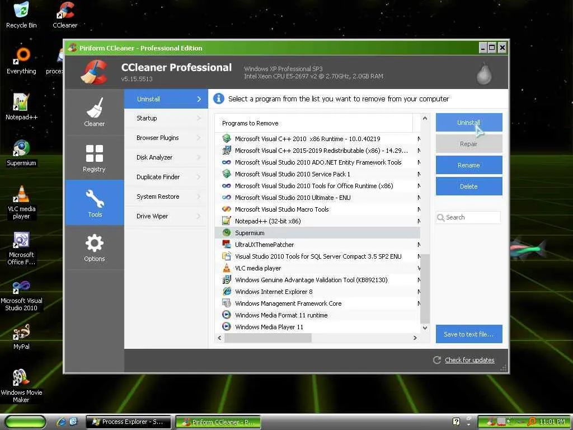Click the Rename button
573x430 pixels.
pos(469,165)
